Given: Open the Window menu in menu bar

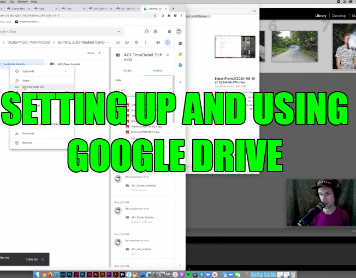Looking at the screenshot, I should [22, 2].
